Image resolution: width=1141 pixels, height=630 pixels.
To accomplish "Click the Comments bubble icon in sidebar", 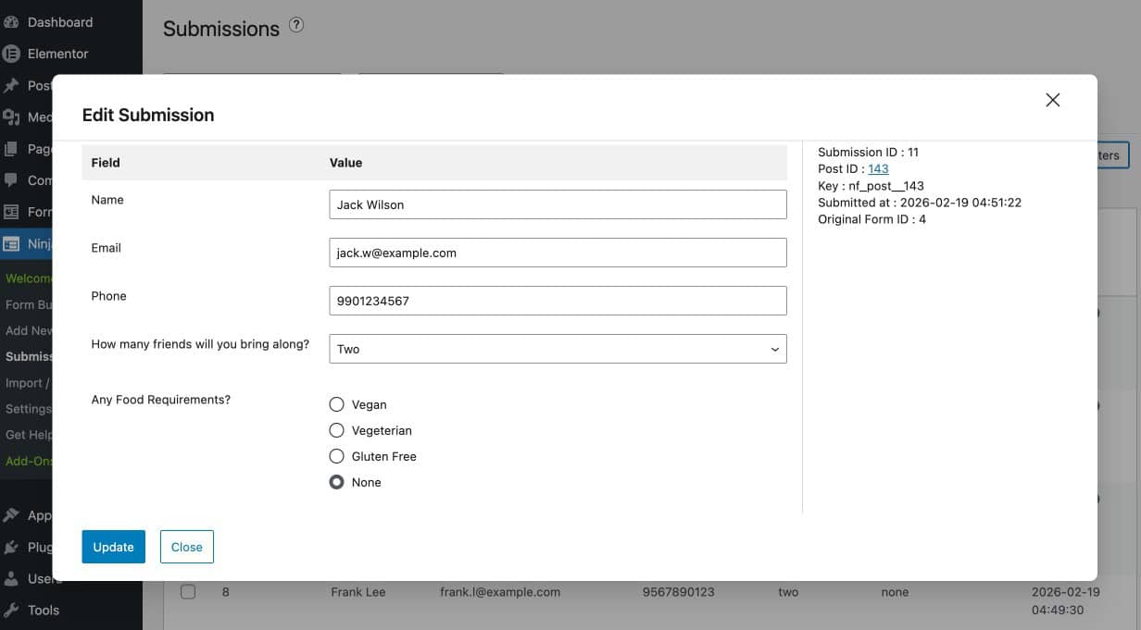I will [12, 179].
